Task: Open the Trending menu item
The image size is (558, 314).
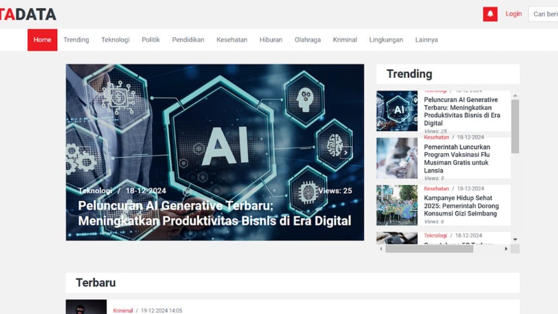Action: (76, 40)
